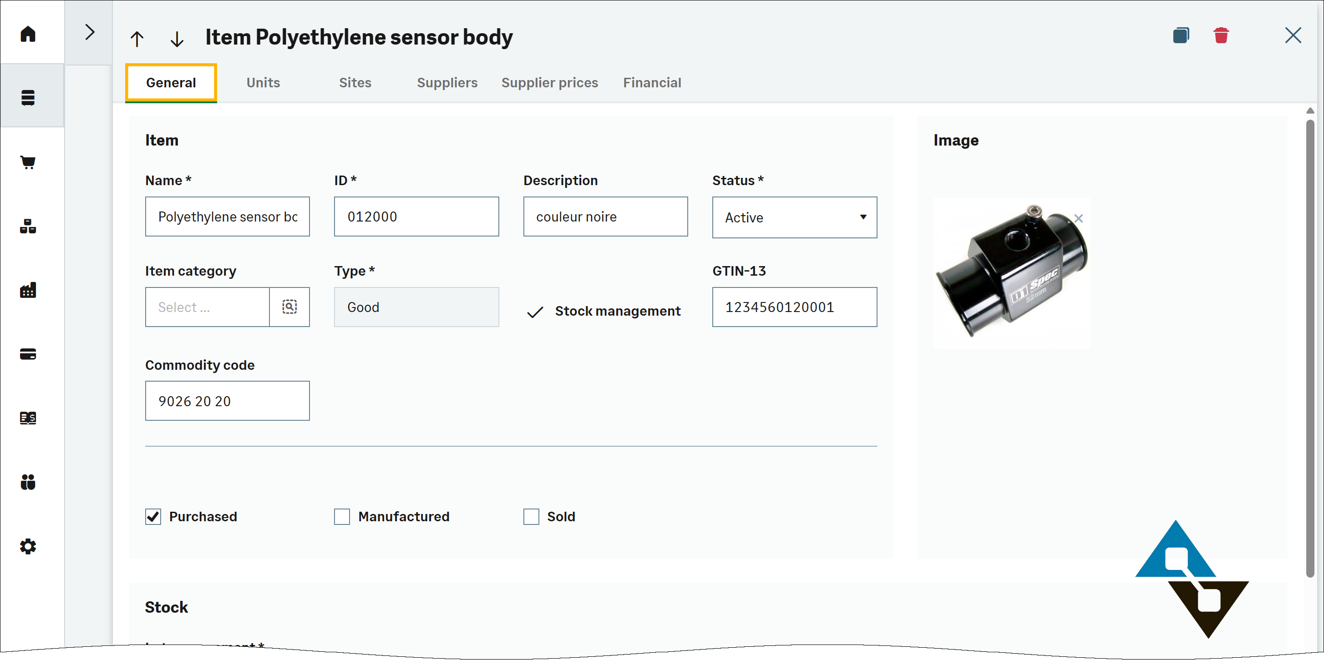
Task: Open the factory manufacturing sidebar icon
Action: coord(28,290)
